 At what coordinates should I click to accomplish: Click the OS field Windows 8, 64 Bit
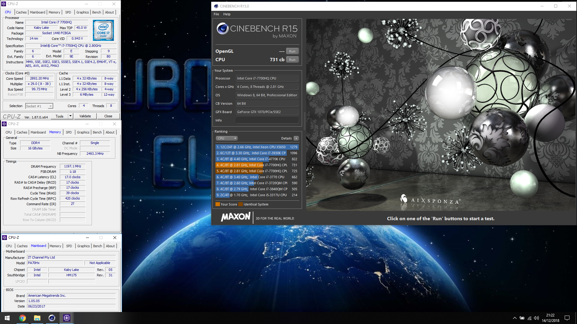(267, 95)
